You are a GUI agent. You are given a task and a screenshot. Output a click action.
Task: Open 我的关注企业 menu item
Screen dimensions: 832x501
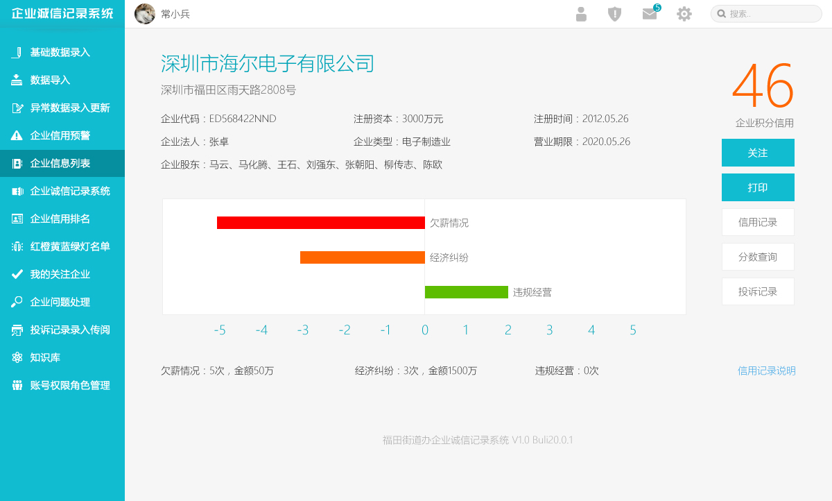pos(62,274)
